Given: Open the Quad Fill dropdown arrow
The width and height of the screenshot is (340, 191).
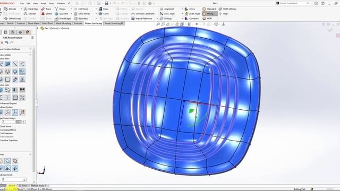Looking at the screenshot, I should tap(71, 14).
